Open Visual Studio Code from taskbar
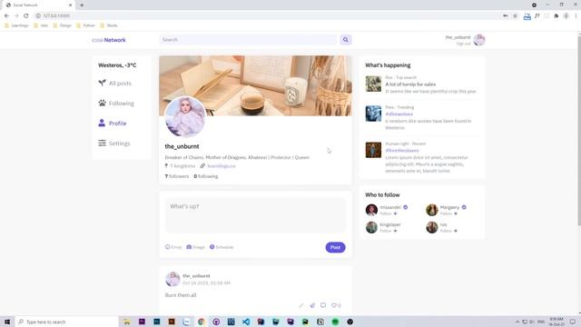This screenshot has width=581, height=327. point(246,322)
